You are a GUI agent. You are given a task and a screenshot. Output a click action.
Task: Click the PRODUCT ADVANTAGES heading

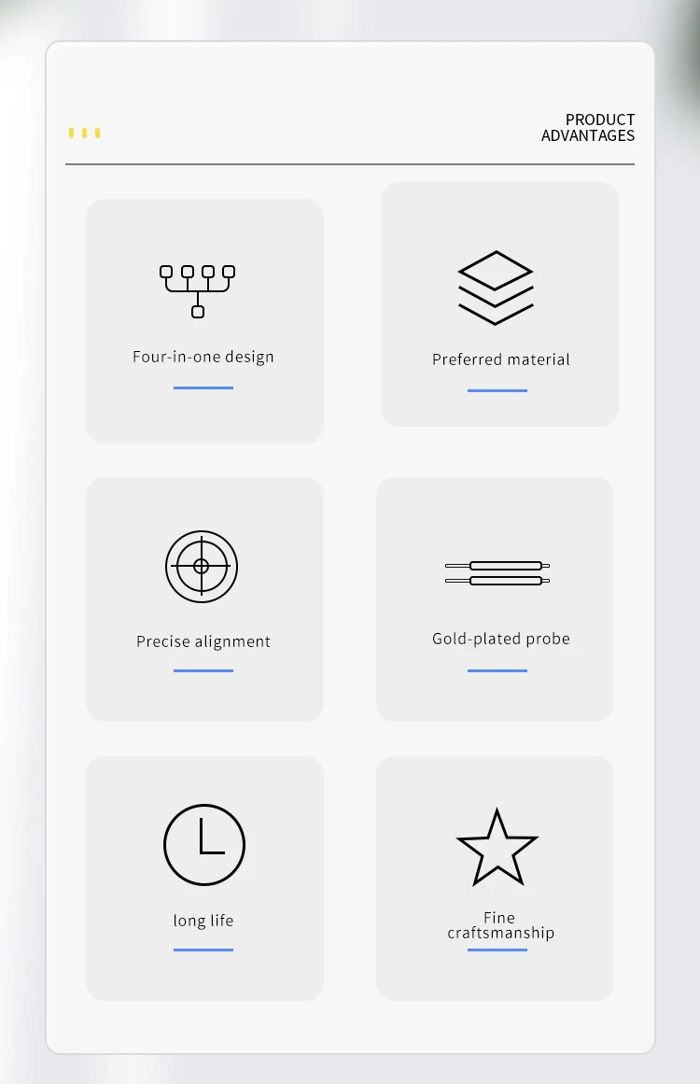(x=588, y=128)
